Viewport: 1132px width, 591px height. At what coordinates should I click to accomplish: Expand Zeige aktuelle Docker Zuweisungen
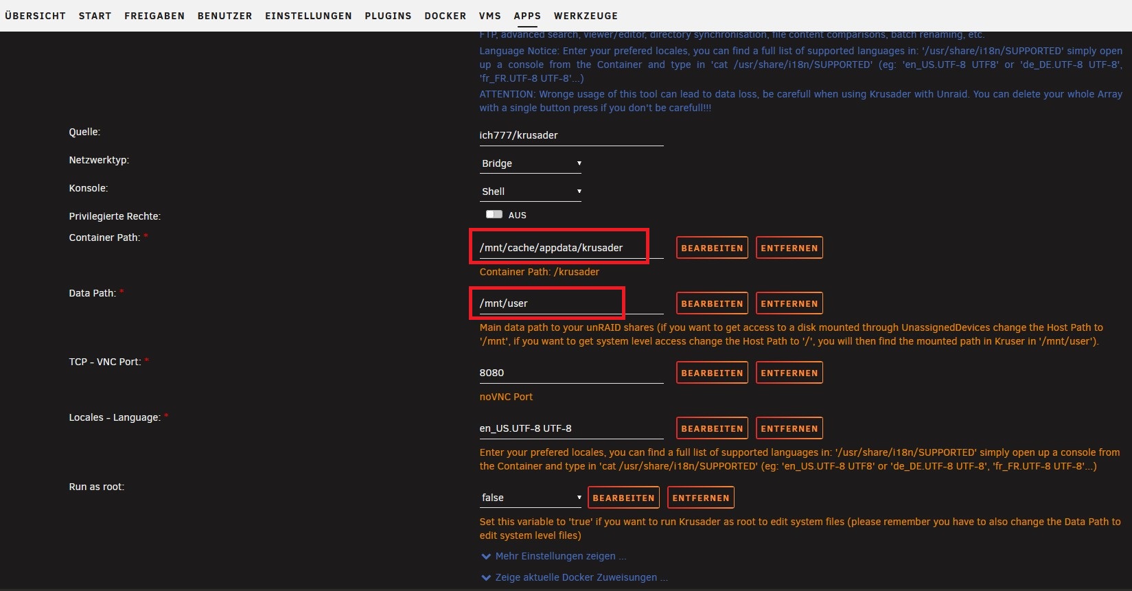[x=581, y=577]
